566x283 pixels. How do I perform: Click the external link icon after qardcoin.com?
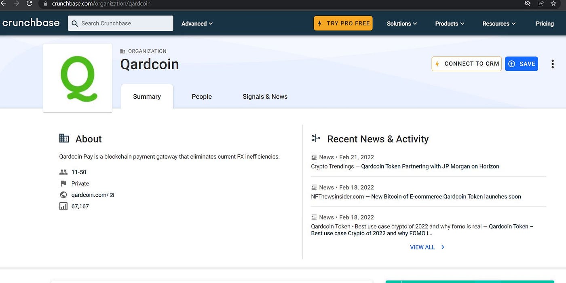[x=112, y=195]
